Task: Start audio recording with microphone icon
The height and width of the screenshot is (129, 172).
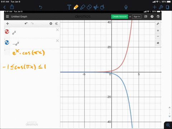Action: pyautogui.click(x=126, y=7)
